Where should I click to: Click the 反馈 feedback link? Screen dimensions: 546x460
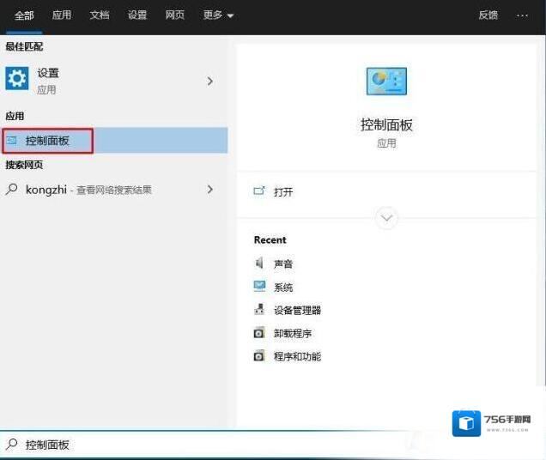[488, 15]
